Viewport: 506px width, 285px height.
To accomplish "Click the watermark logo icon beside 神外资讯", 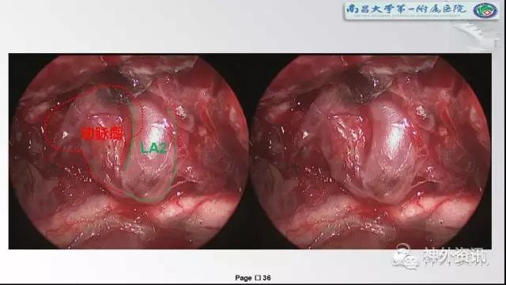I will [406, 257].
